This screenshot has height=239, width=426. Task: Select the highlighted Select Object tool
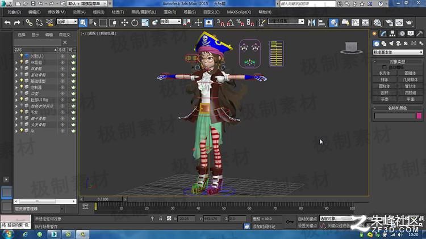(x=83, y=23)
